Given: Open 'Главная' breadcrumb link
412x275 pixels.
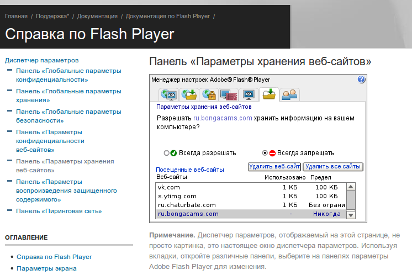Looking at the screenshot, I should click(x=16, y=16).
